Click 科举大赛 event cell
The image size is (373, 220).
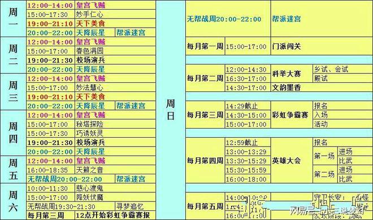[292, 73]
